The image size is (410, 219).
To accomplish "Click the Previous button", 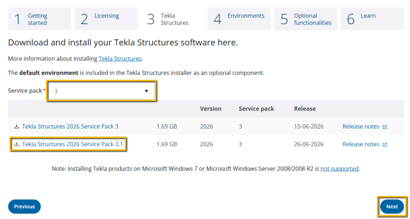I will click(x=24, y=207).
